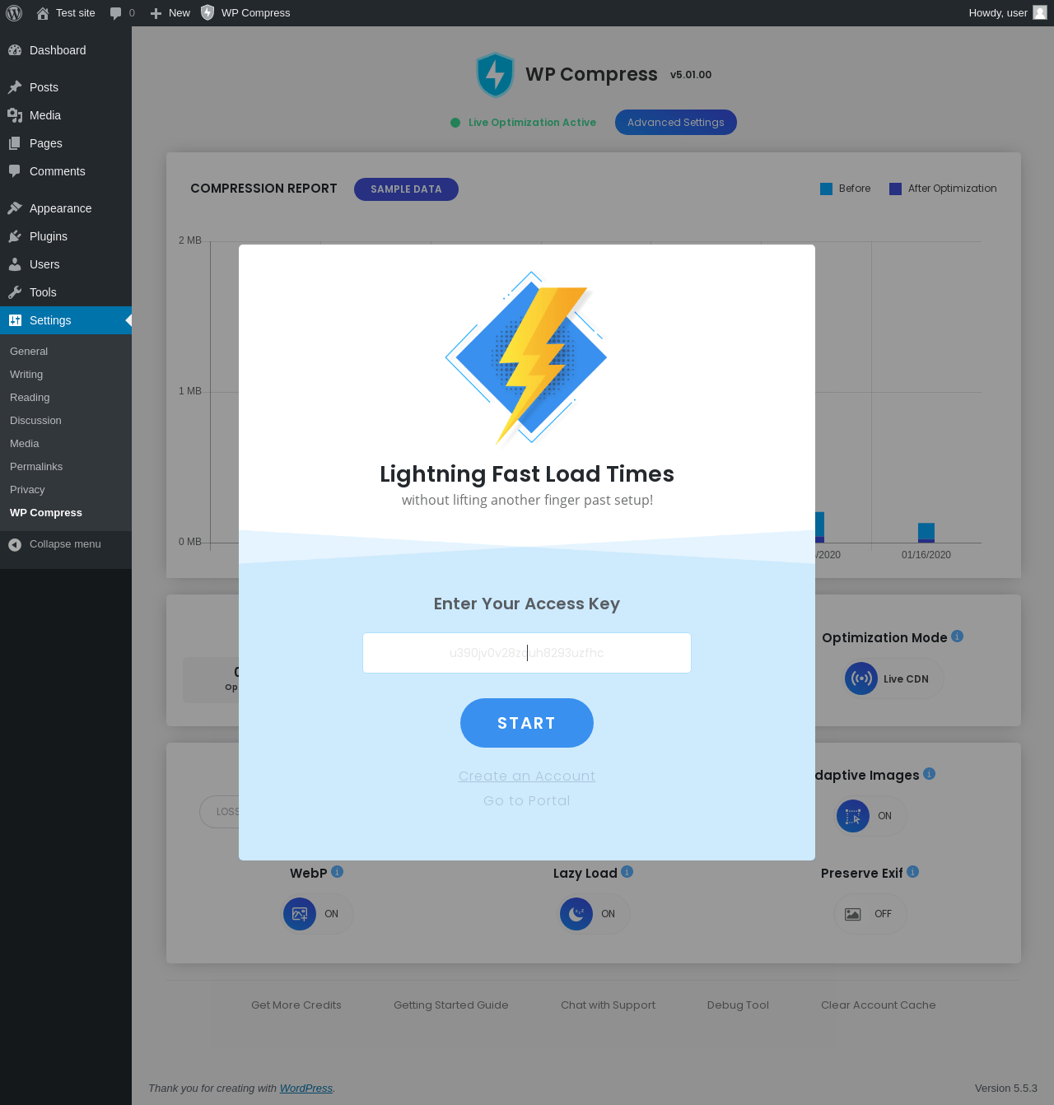Toggle the Lazy Load switch
Viewport: 1054px width, 1105px height.
click(x=595, y=914)
